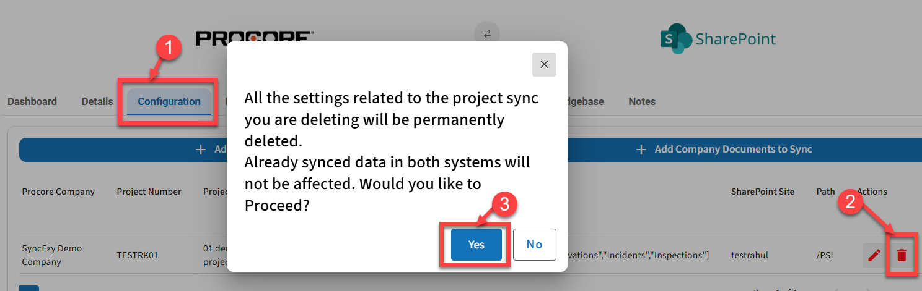Click the TESTRK01 project number cell
This screenshot has height=291, width=922.
[x=138, y=255]
